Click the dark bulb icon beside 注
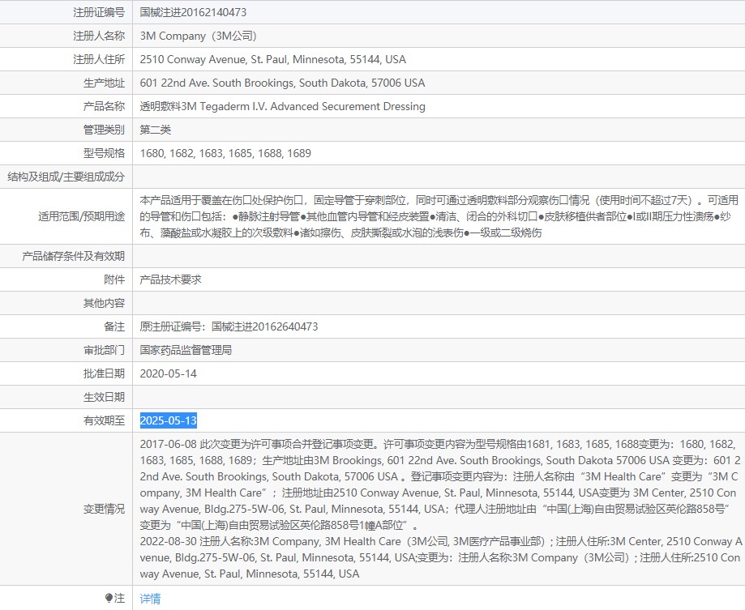745x610 pixels. pos(109,598)
